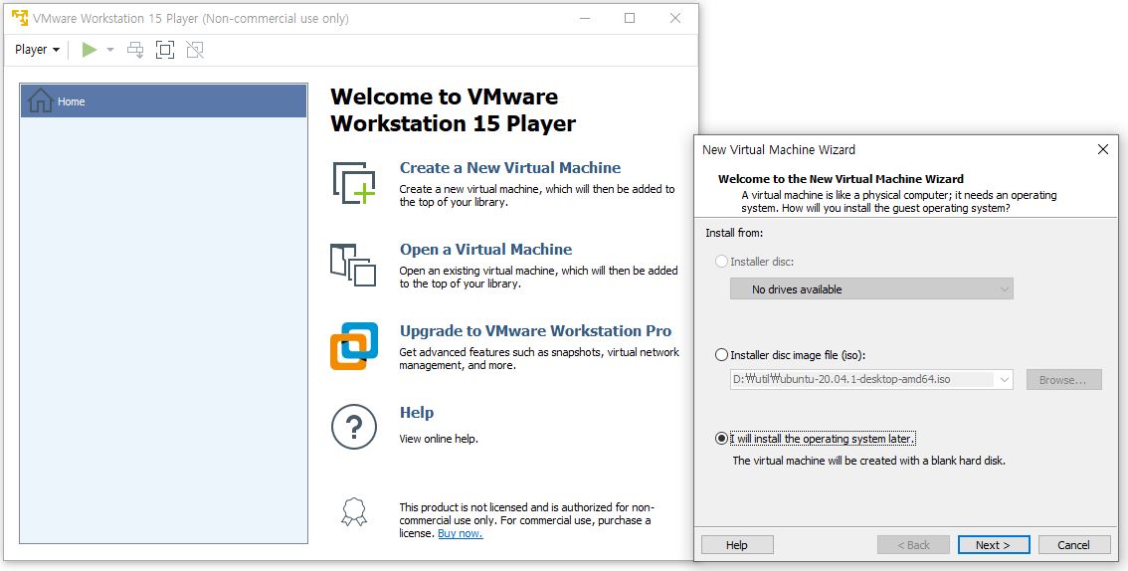Select Home in the library sidebar
This screenshot has width=1128, height=571.
(164, 101)
